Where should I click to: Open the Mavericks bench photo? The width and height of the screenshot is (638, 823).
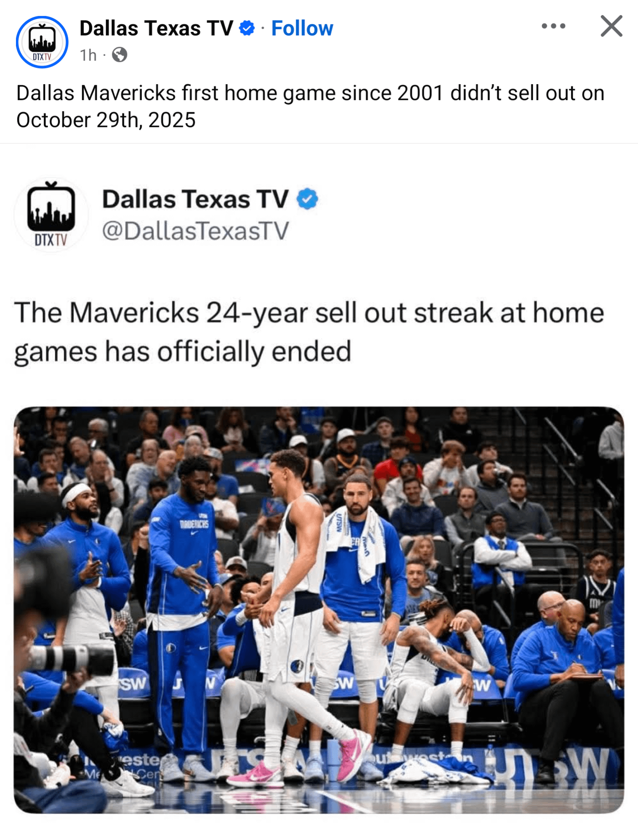(319, 610)
